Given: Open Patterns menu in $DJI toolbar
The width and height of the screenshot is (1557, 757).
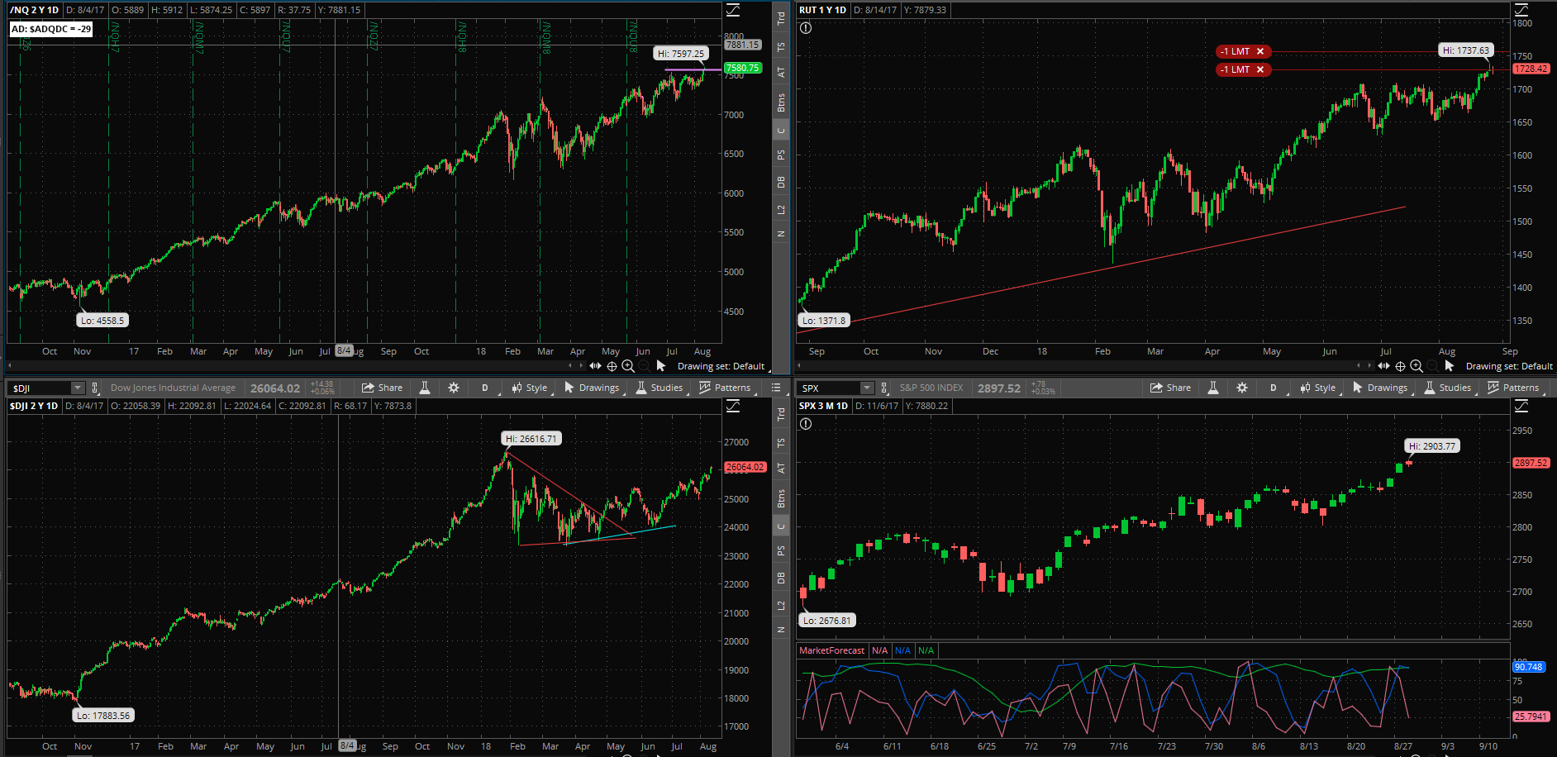Looking at the screenshot, I should click(x=726, y=388).
